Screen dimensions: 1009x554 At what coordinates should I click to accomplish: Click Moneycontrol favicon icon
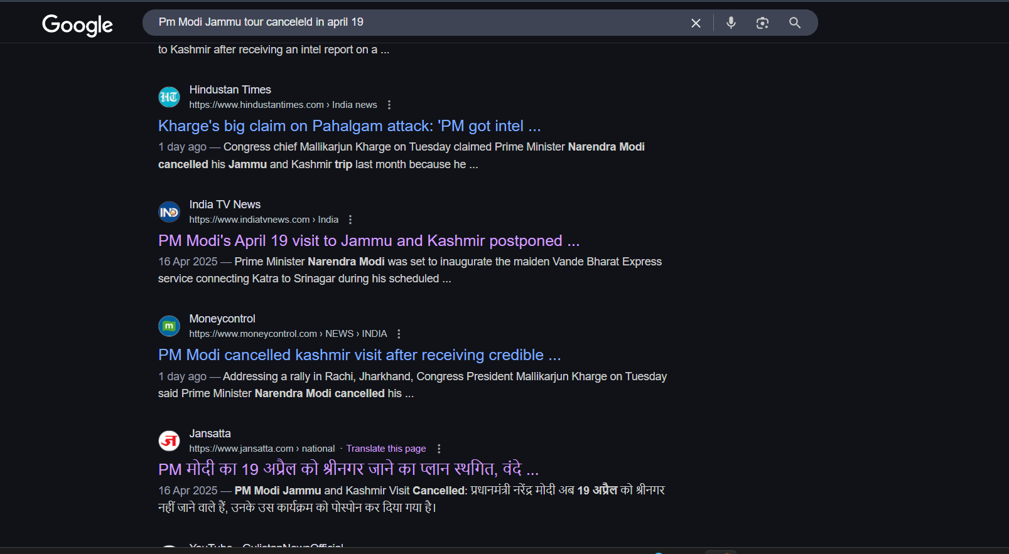[169, 326]
